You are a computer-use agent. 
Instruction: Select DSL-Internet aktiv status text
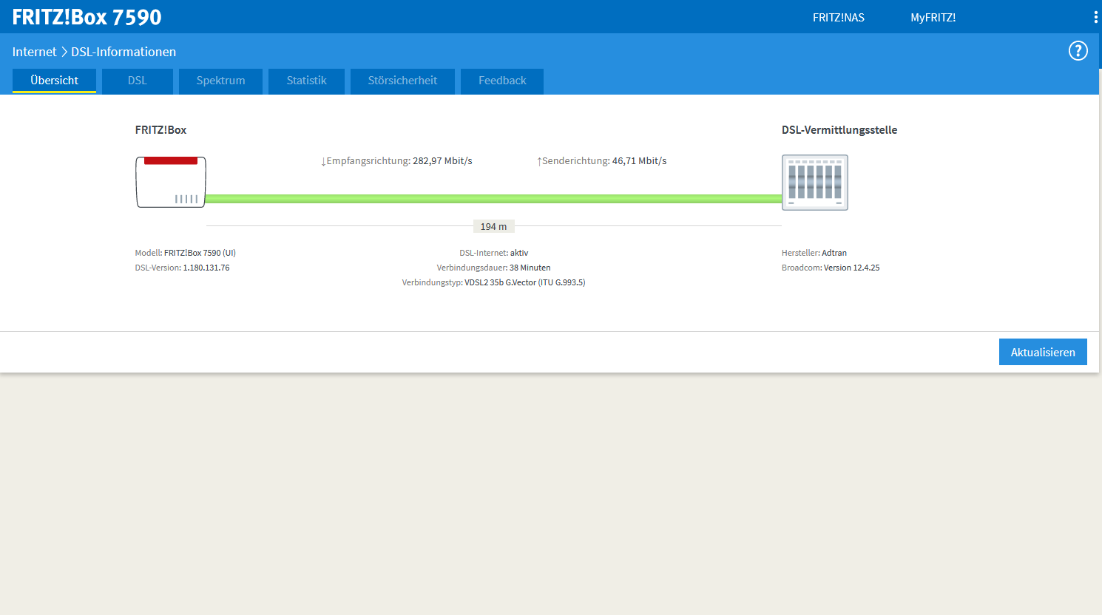(493, 253)
